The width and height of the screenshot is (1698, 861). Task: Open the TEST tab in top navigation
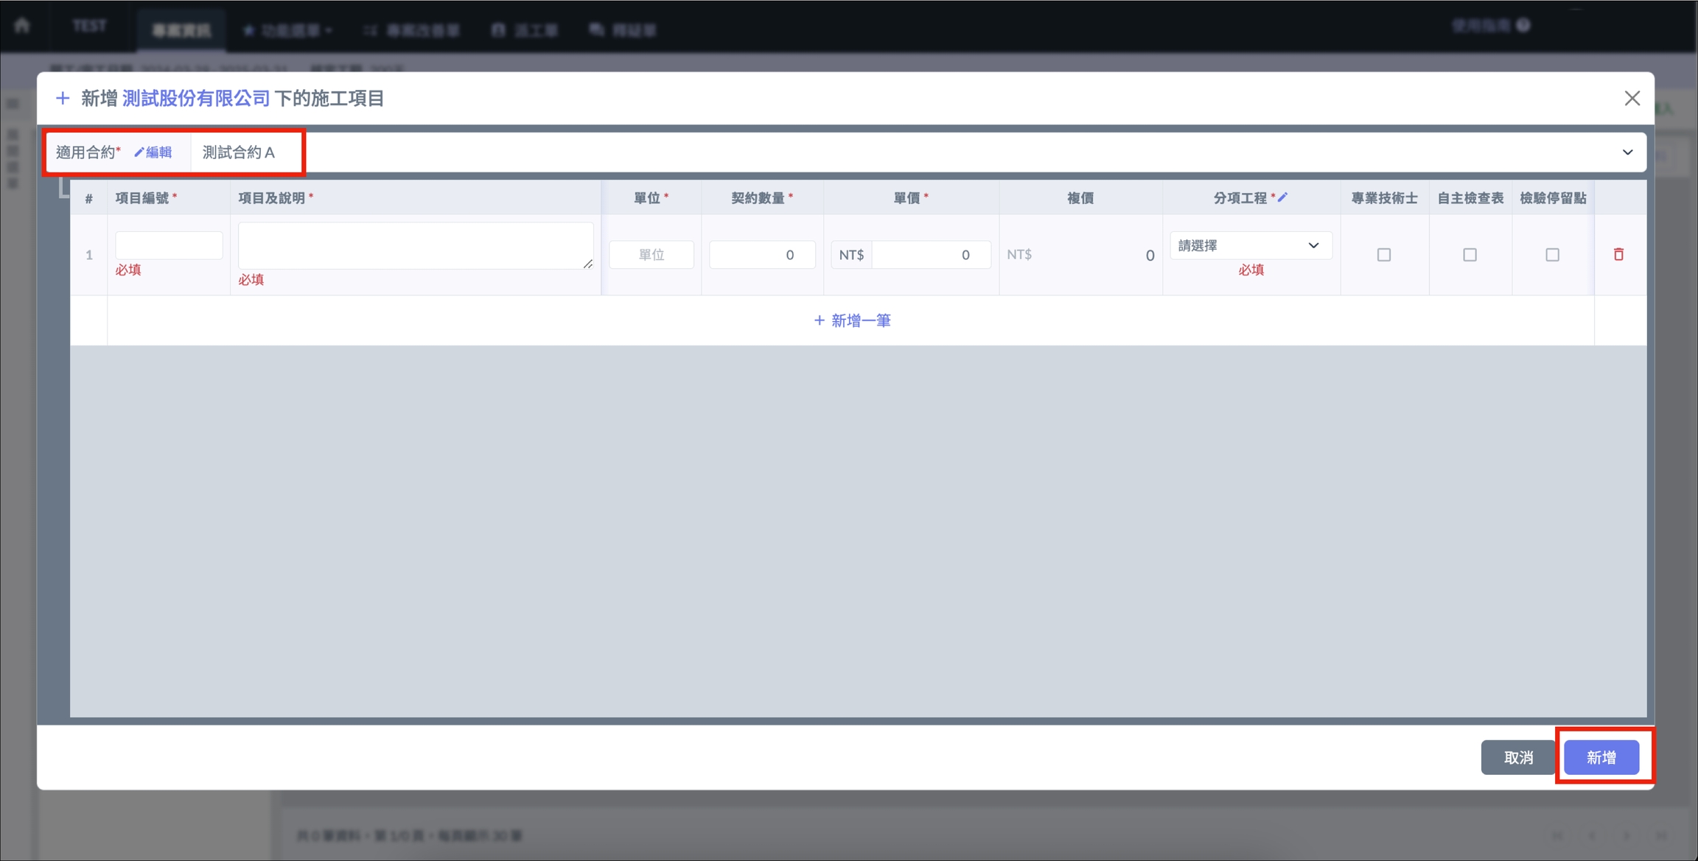tap(89, 26)
